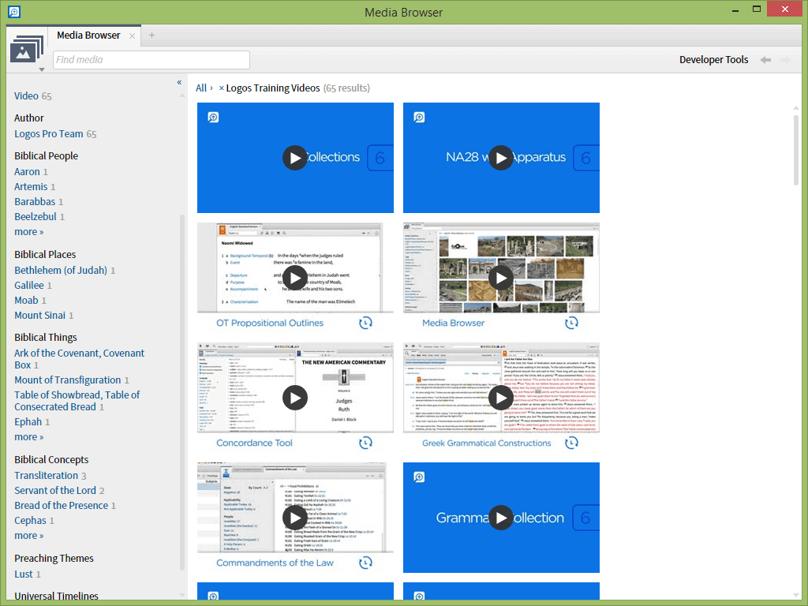The height and width of the screenshot is (606, 808).
Task: Click refresh icon beside Concordance Tool
Action: [365, 443]
